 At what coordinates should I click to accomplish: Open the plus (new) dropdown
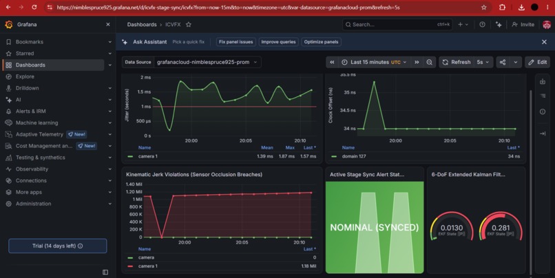pos(463,24)
